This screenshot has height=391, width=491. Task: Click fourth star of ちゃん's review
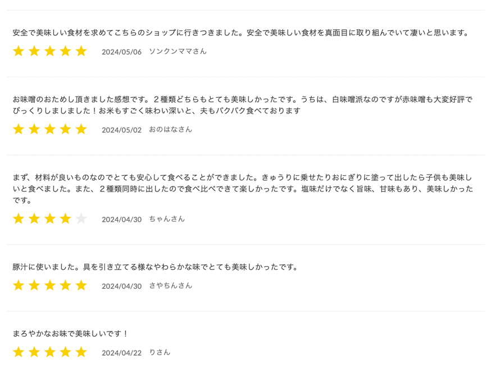tap(65, 219)
